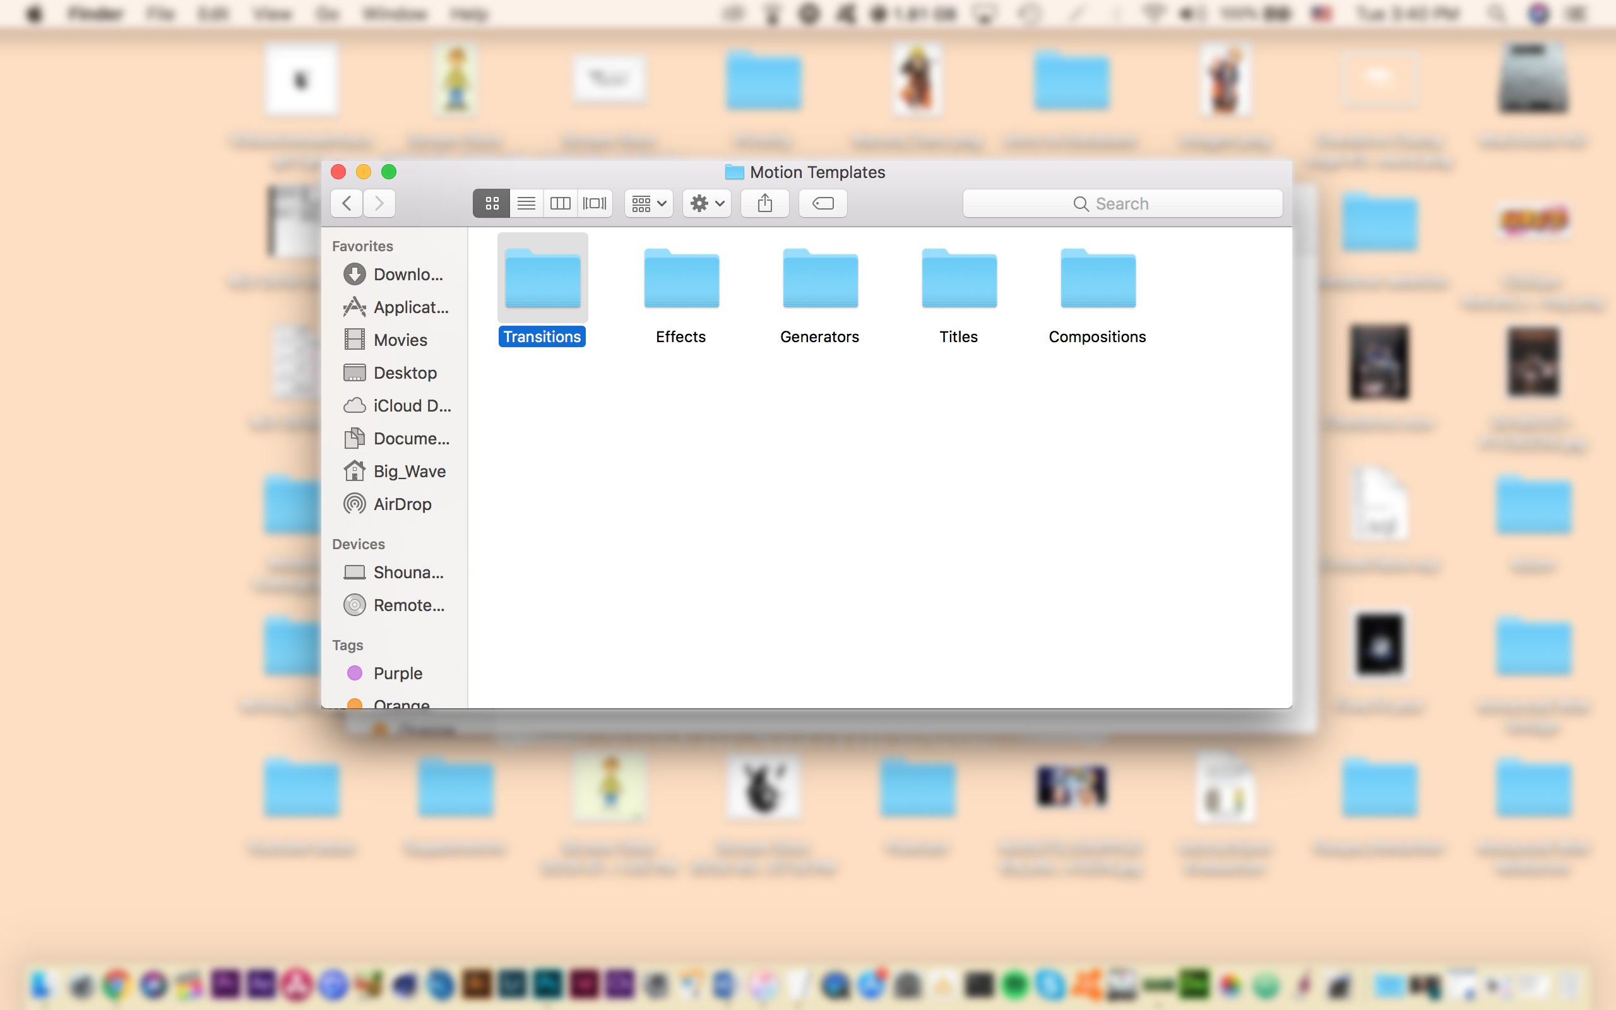The height and width of the screenshot is (1010, 1616).
Task: Open the item arrangement dropdown
Action: click(647, 203)
